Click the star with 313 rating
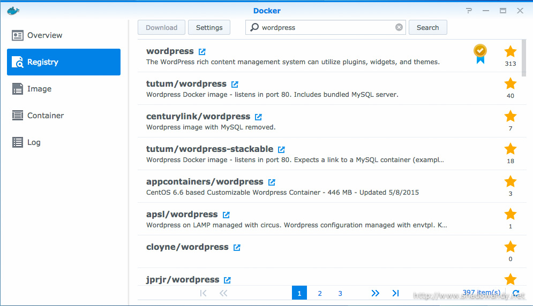533x306 pixels. [510, 51]
